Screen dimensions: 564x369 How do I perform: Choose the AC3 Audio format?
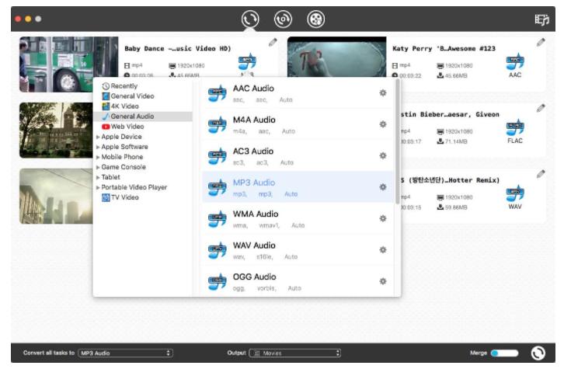[x=298, y=155]
